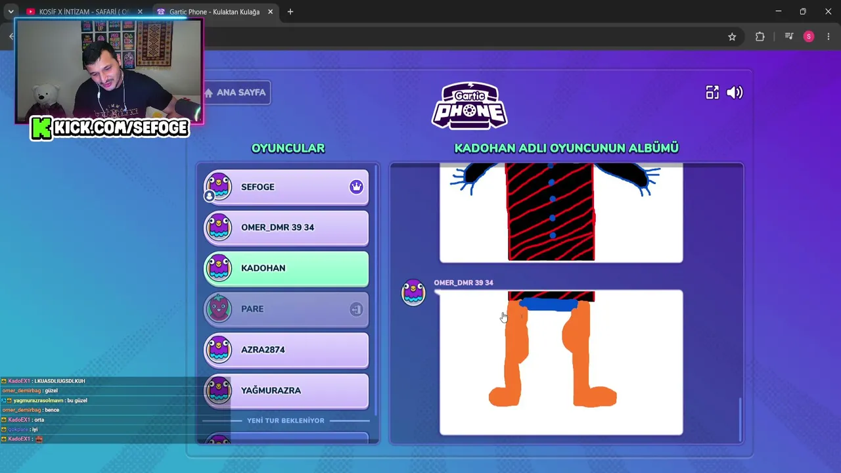841x473 pixels.
Task: Click the chat message "bu güzel"
Action: 77,400
